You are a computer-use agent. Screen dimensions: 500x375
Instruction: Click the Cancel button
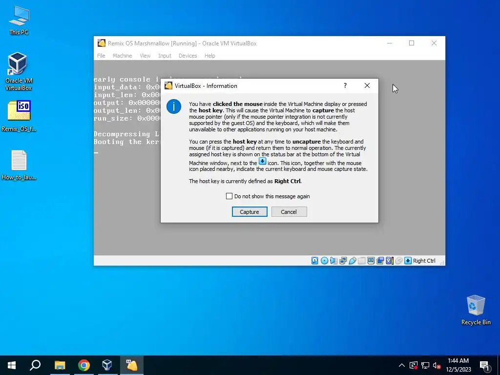(x=289, y=212)
